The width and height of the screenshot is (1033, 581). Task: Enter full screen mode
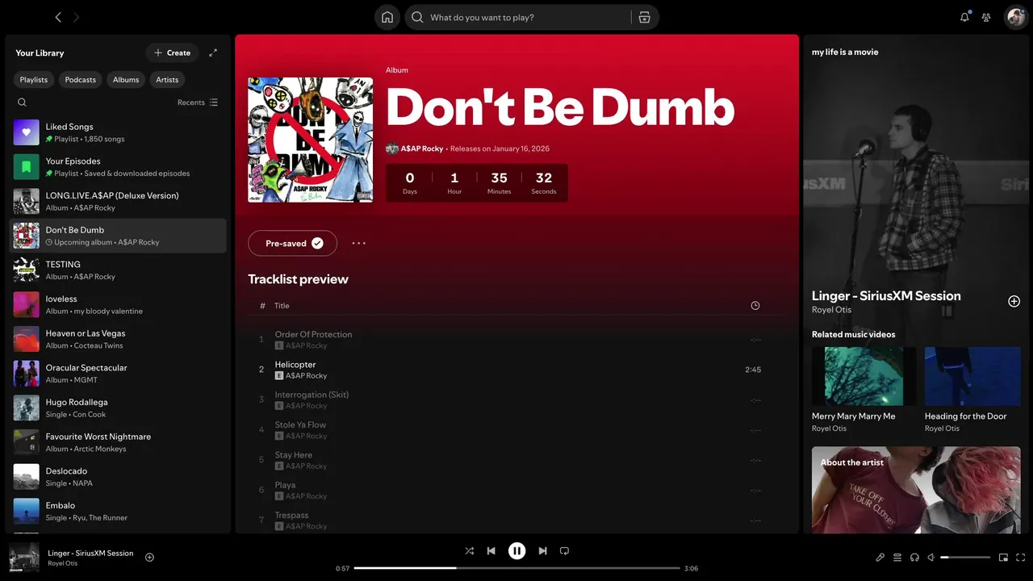coord(1021,557)
